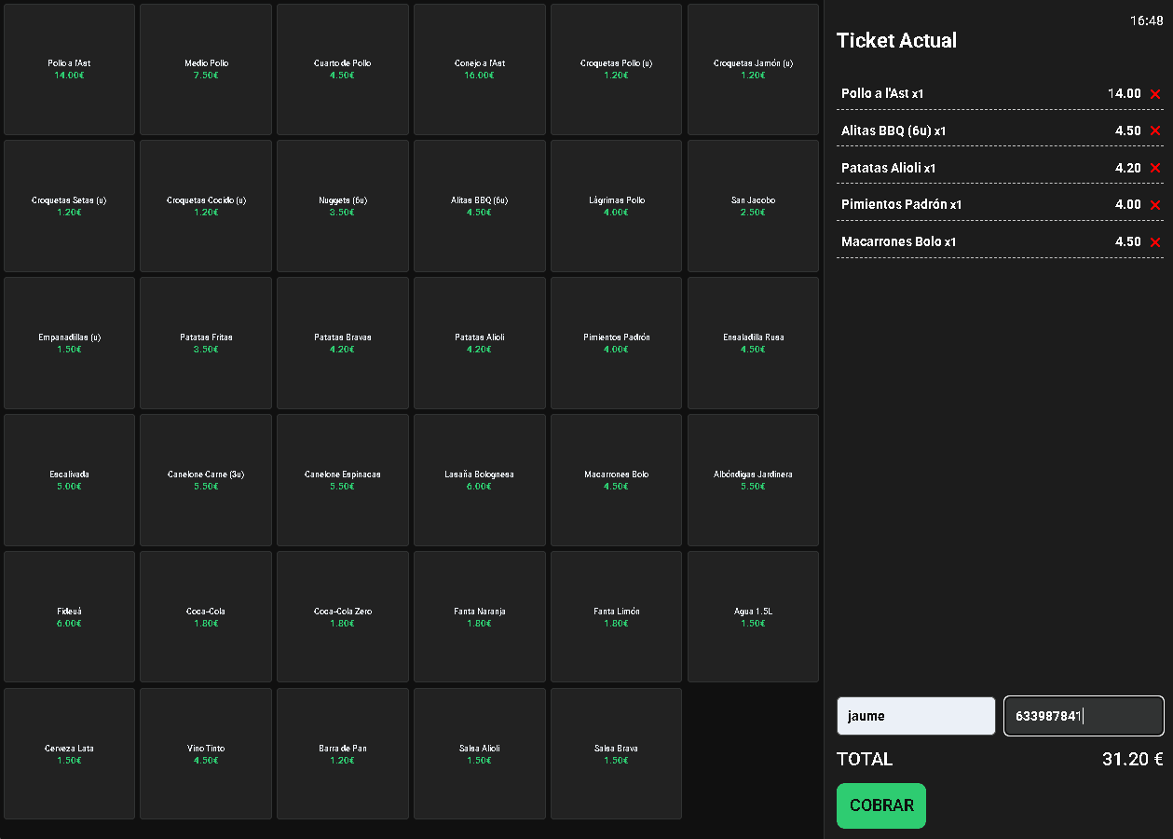Add Alitas BBQ (6u) product tile

click(x=480, y=206)
